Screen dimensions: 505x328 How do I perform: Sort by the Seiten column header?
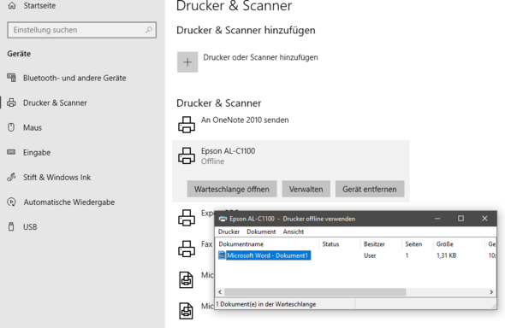pyautogui.click(x=418, y=244)
